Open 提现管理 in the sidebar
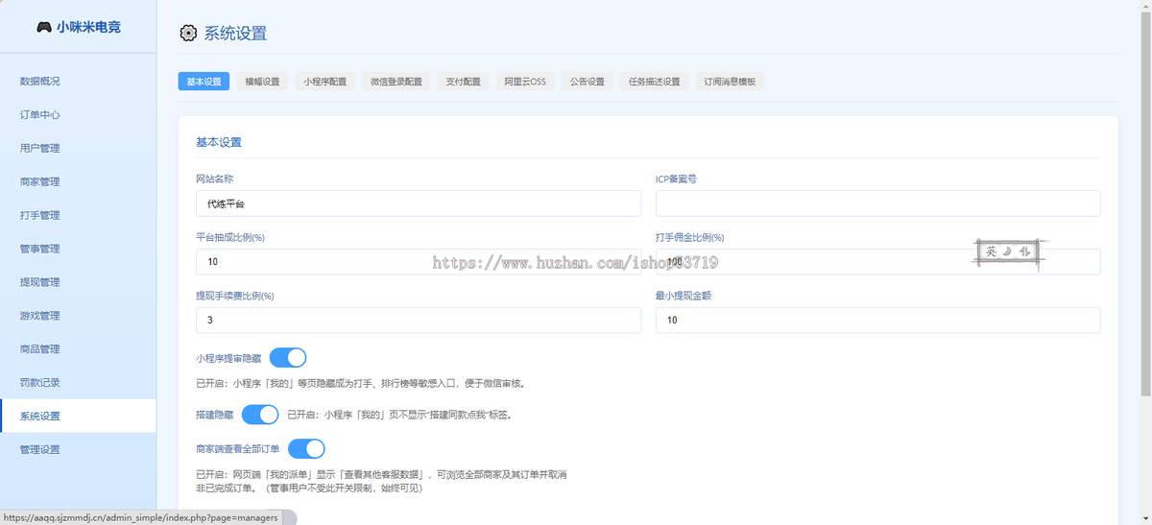Viewport: 1152px width, 525px height. click(78, 282)
